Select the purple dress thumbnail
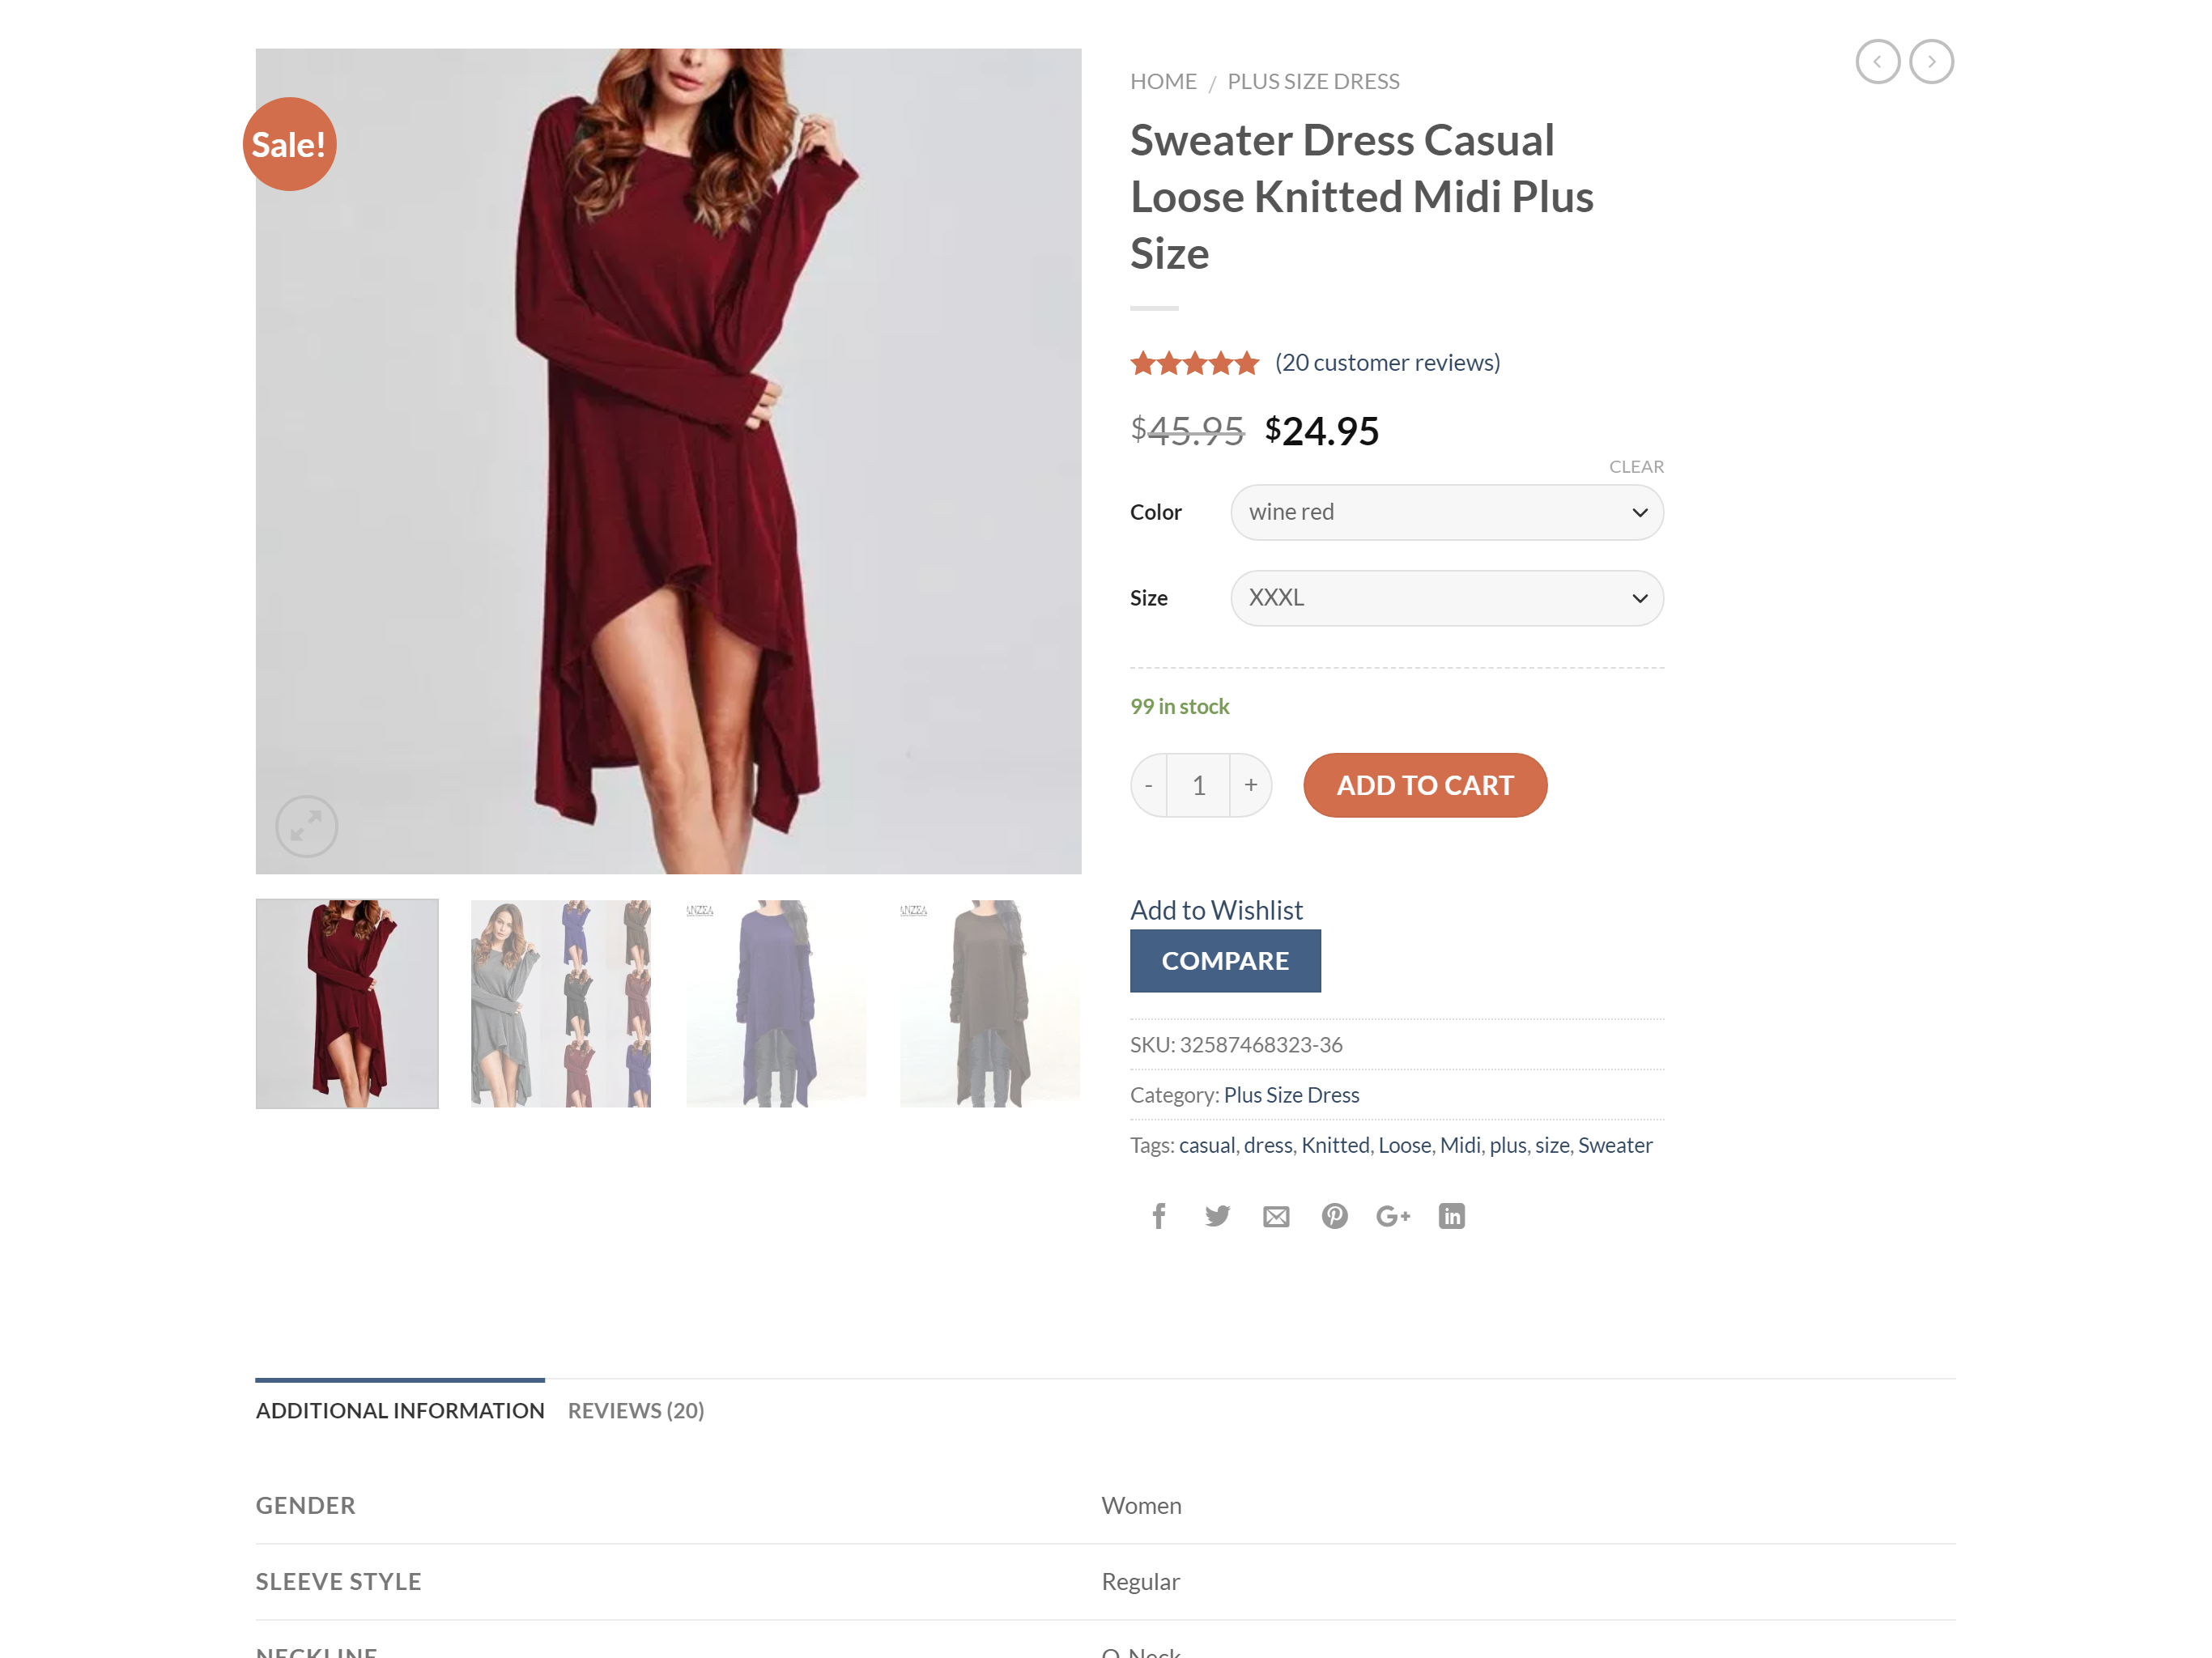Image resolution: width=2212 pixels, height=1658 pixels. pos(776,1003)
